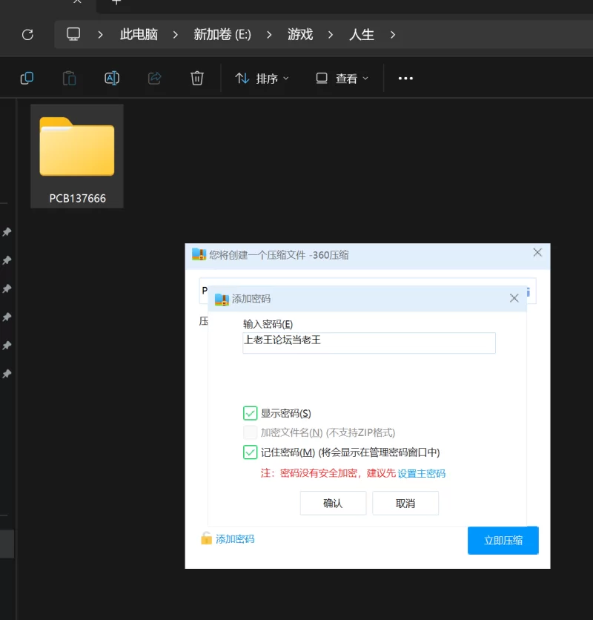
Task: Confirm the password with 确认
Action: (333, 503)
